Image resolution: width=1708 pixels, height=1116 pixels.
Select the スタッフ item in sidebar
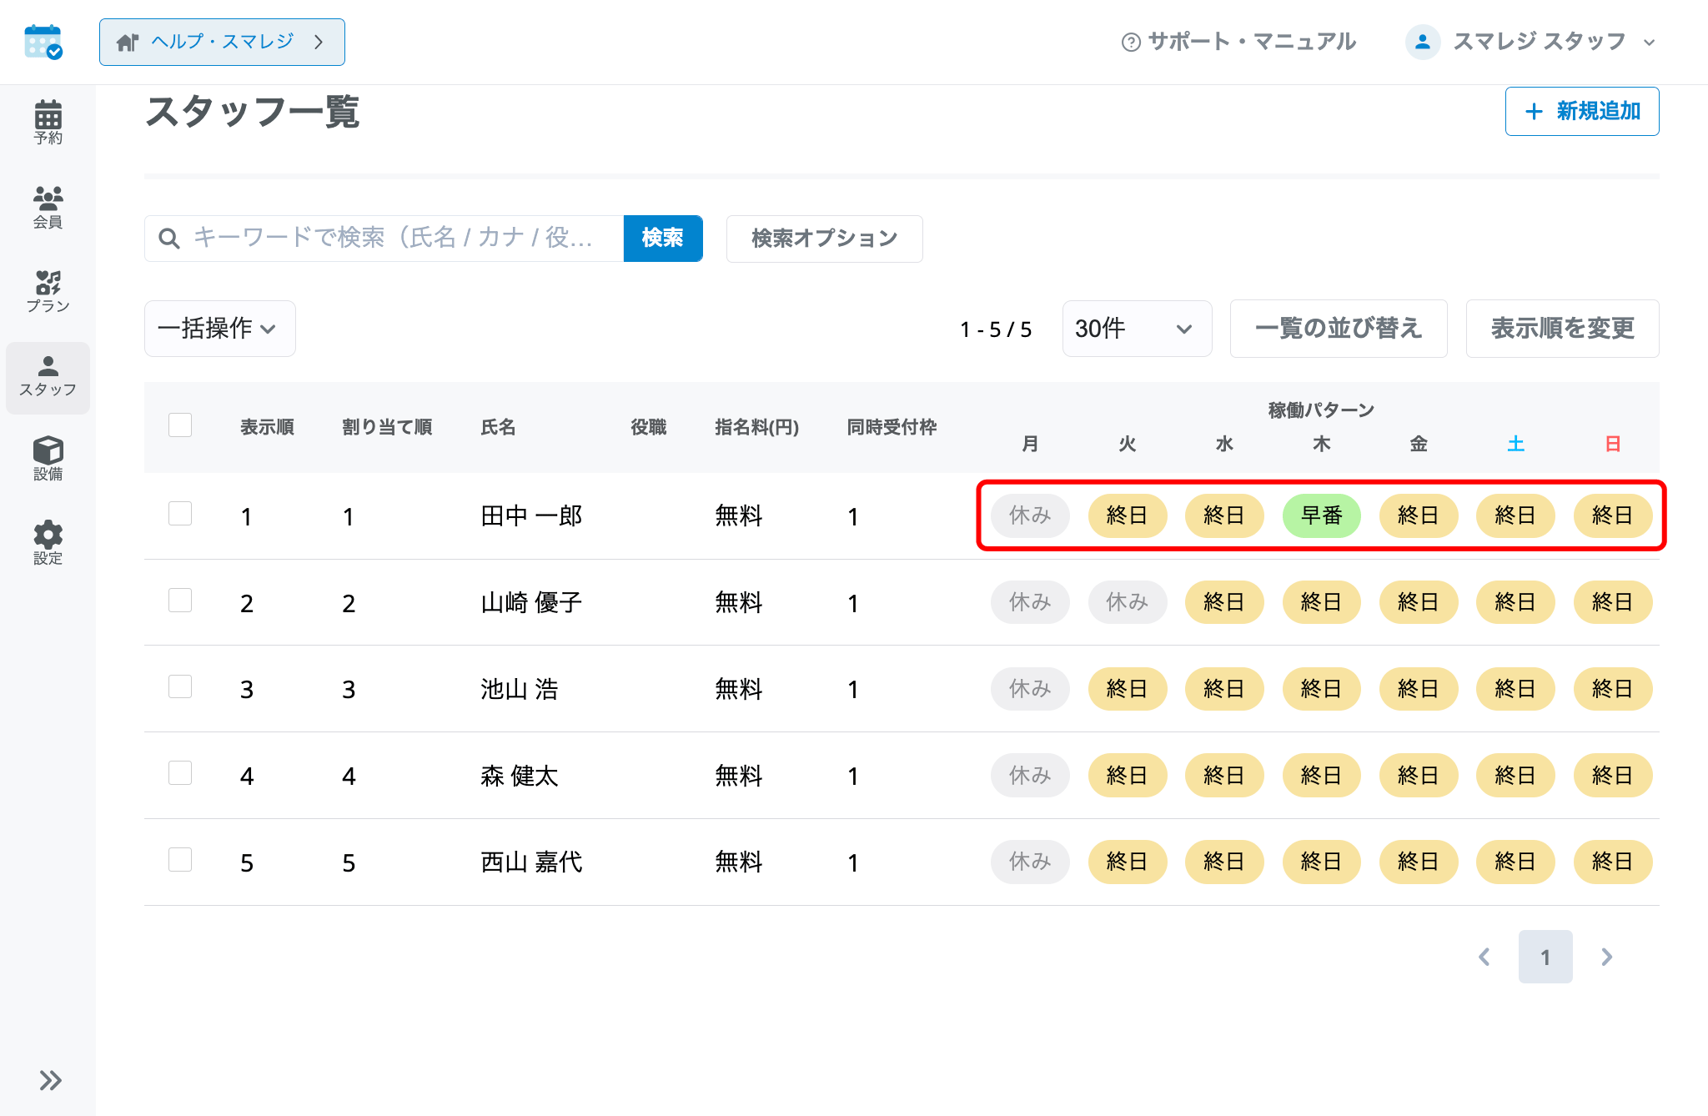48,378
